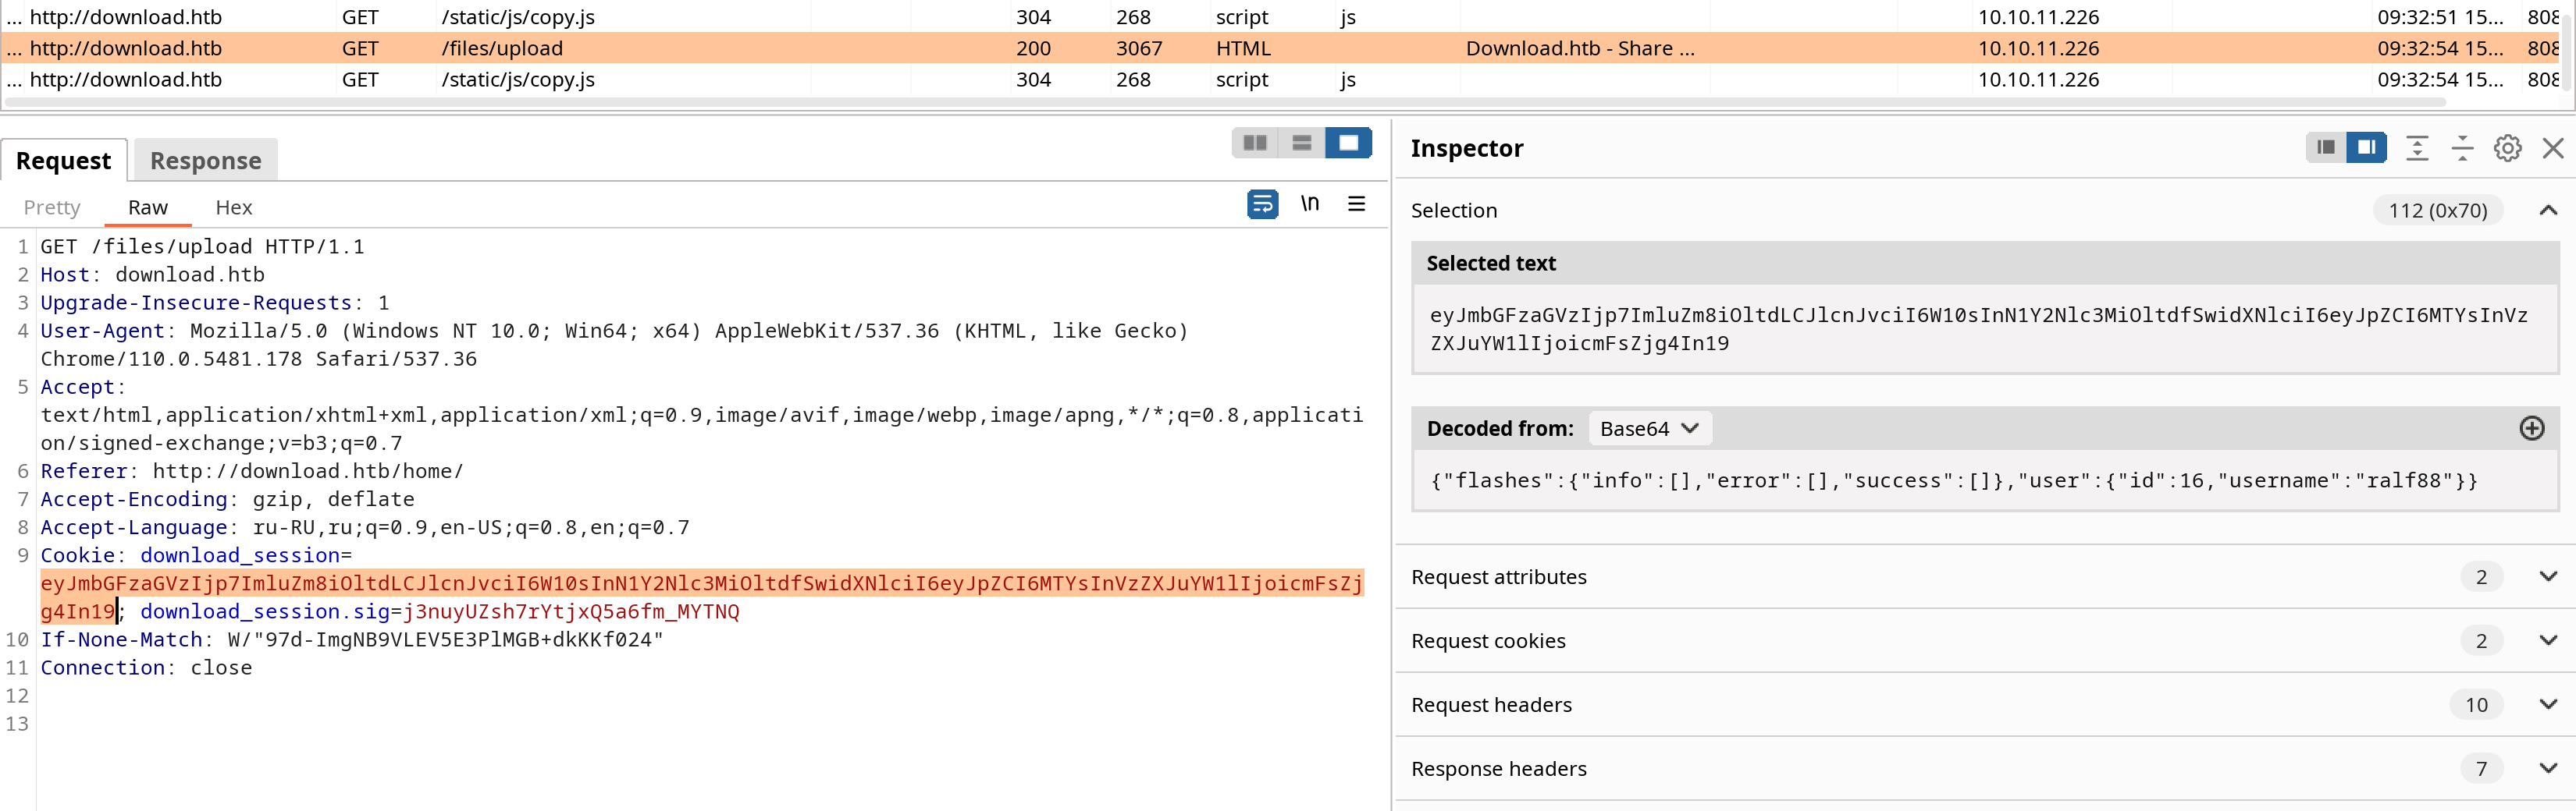The height and width of the screenshot is (811, 2576).
Task: Open the Response tab
Action: coord(205,160)
